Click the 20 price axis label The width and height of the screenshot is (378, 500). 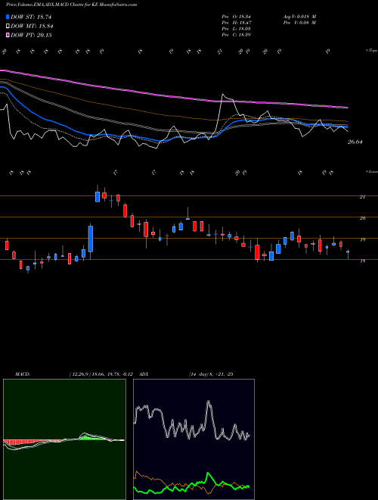362,218
